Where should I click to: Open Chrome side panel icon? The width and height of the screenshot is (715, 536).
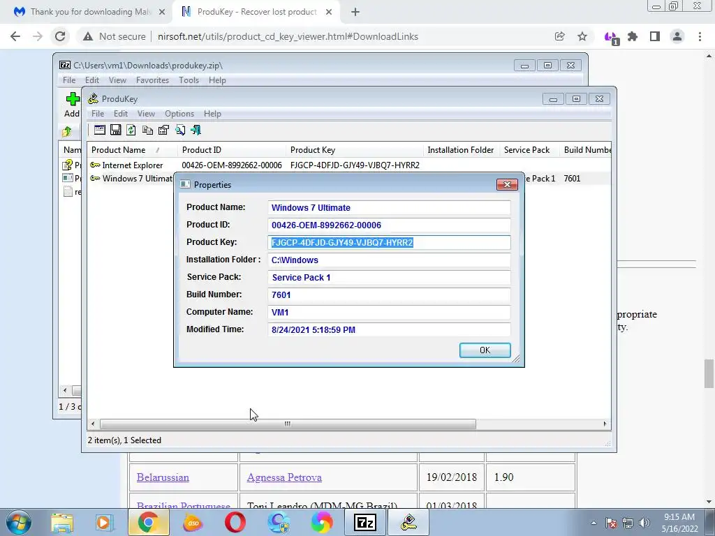coord(655,36)
